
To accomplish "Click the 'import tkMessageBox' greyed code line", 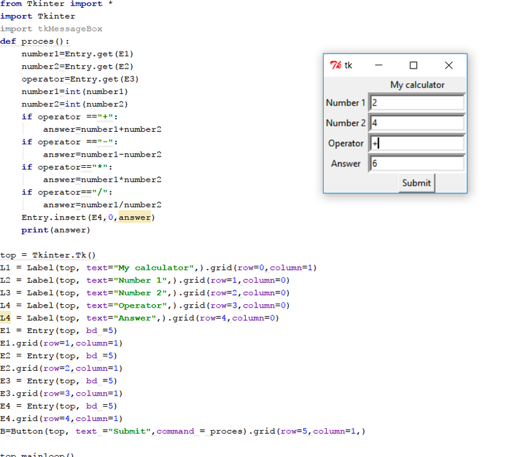I will [x=52, y=29].
